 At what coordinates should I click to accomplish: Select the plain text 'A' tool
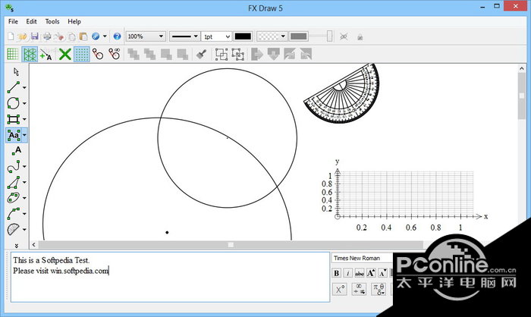17,150
